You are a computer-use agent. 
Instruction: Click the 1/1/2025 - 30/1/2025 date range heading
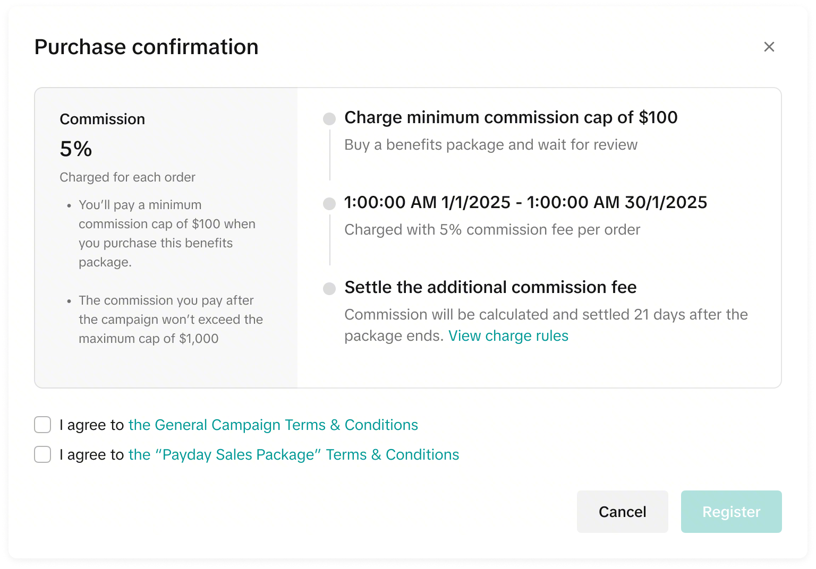click(x=525, y=202)
